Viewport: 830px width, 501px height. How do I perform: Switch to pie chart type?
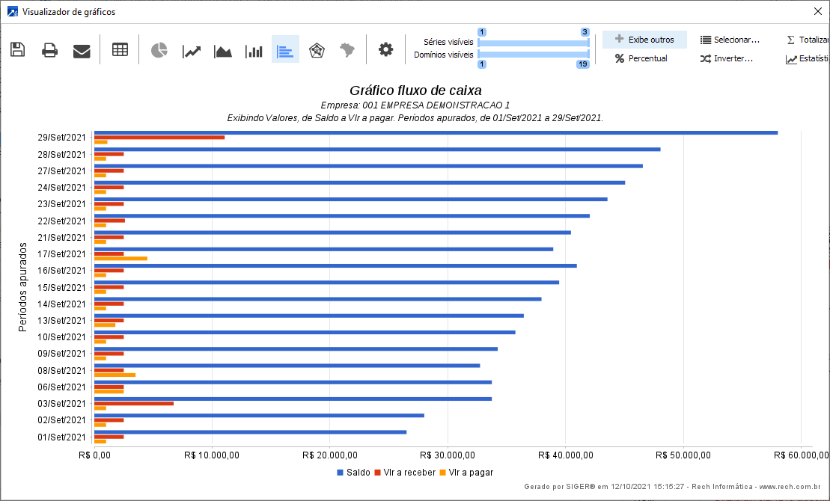coord(159,50)
